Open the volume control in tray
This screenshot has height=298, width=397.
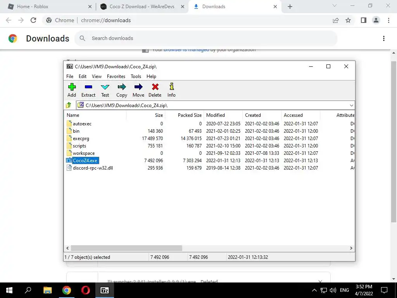tap(333, 290)
